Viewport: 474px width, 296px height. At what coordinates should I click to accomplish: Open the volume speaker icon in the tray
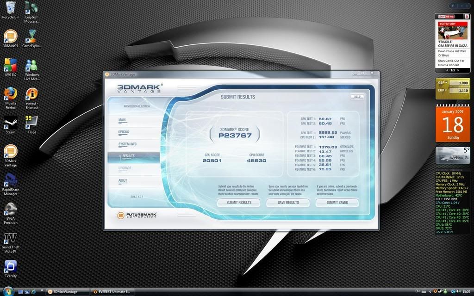458,291
